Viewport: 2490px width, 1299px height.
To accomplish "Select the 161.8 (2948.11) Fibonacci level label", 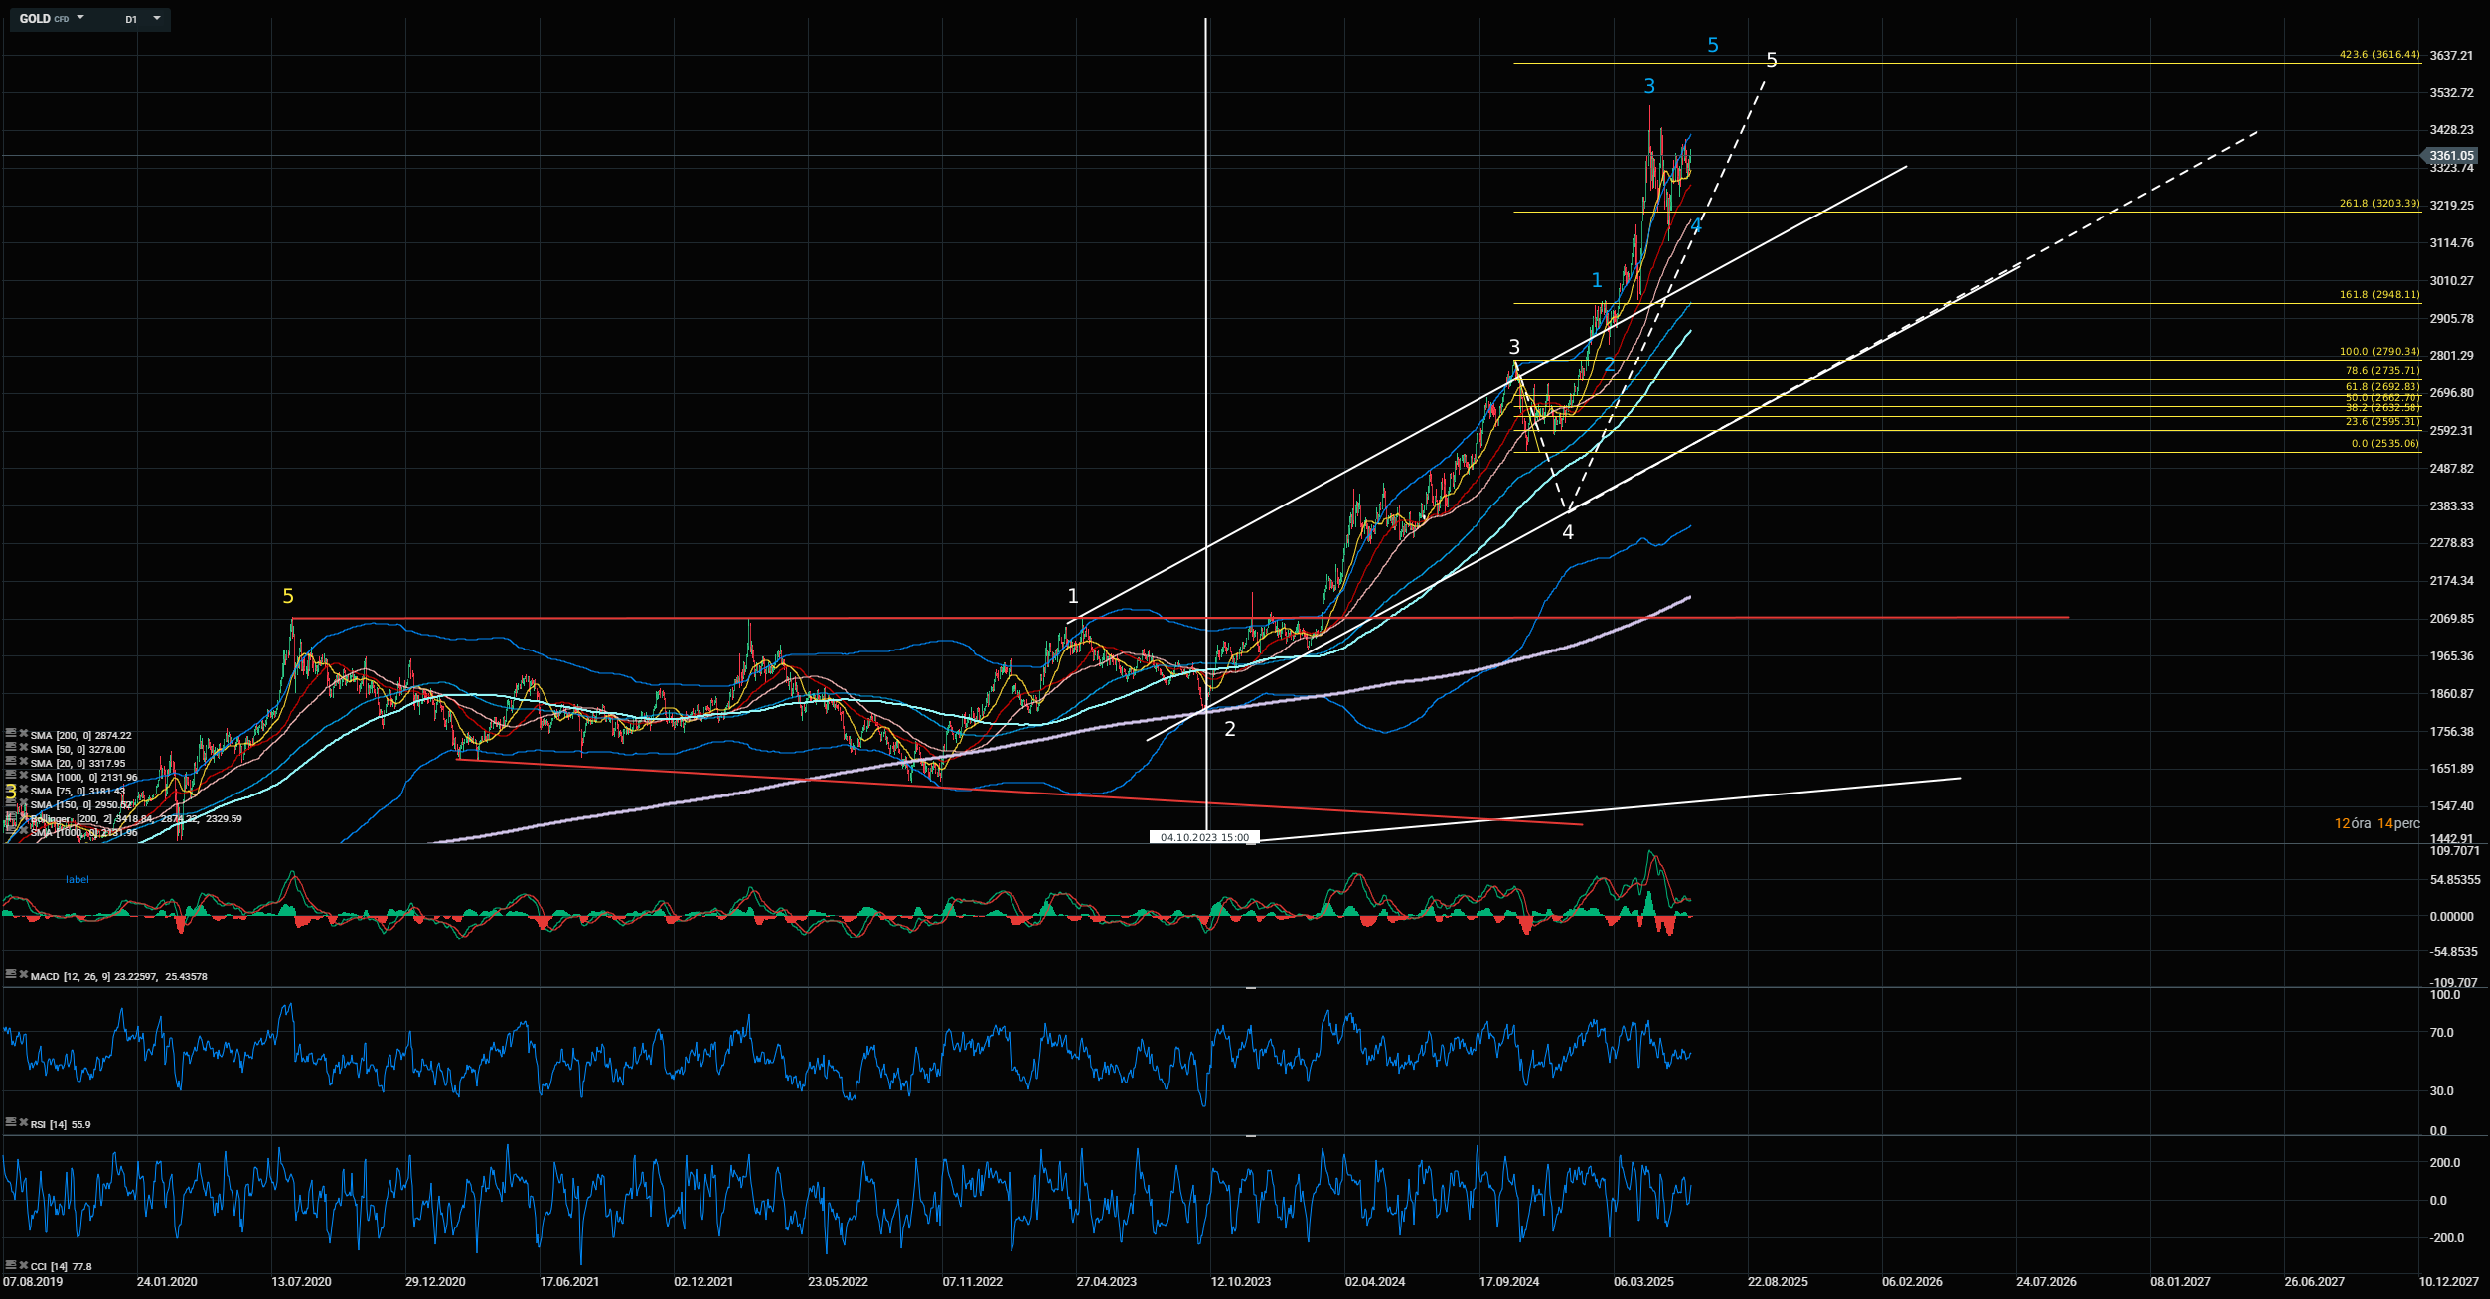I will tap(2380, 295).
